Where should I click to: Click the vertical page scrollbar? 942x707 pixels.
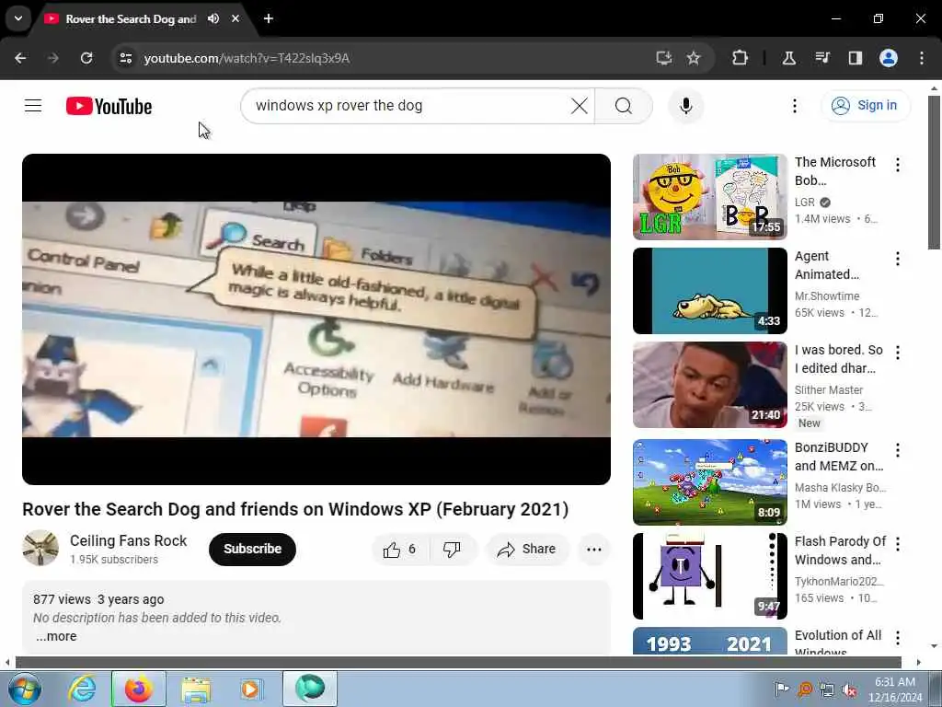click(x=934, y=172)
